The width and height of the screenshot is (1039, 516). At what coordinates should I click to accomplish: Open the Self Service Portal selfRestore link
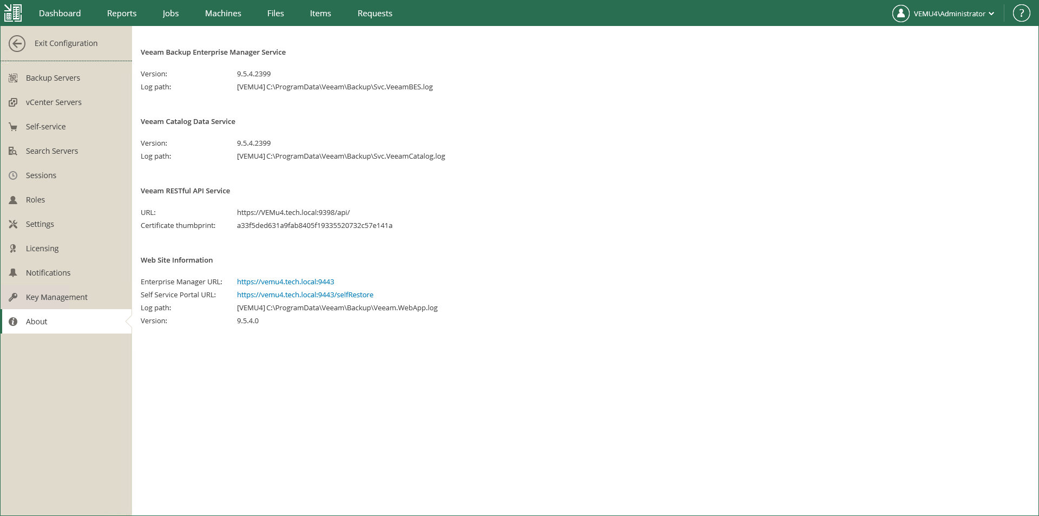pyautogui.click(x=305, y=295)
